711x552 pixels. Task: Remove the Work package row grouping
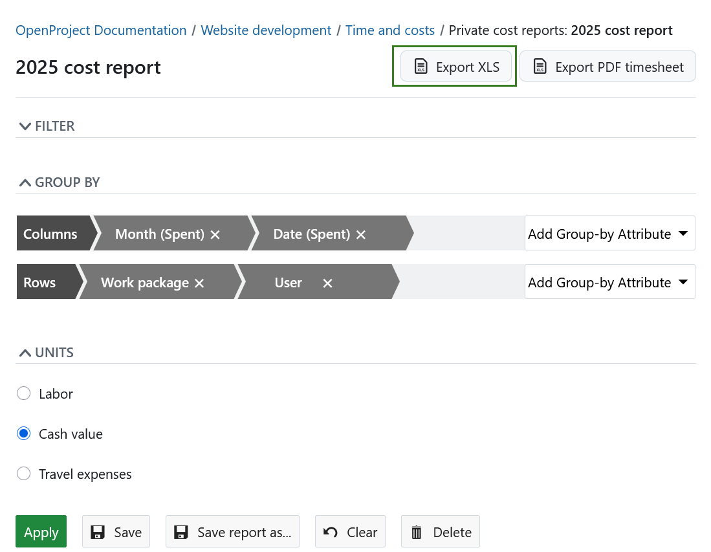pos(199,282)
